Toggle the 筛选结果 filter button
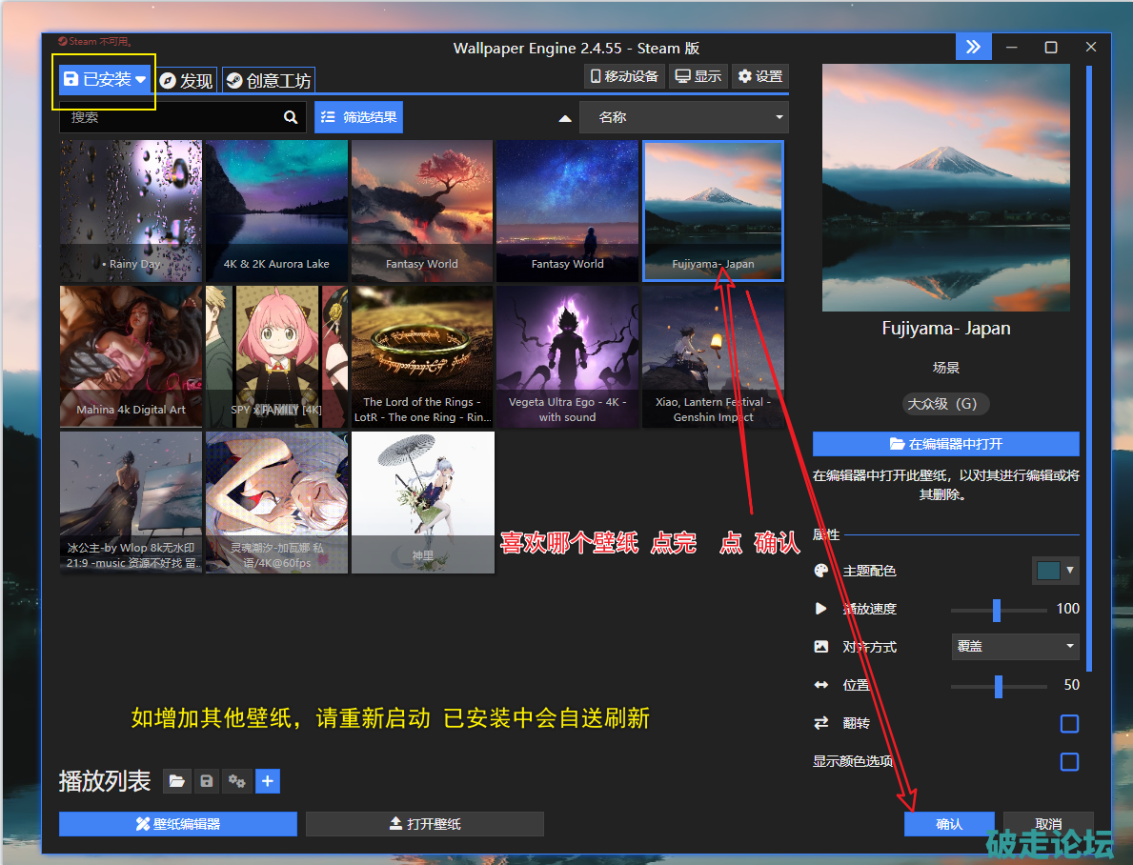The image size is (1133, 865). pyautogui.click(x=358, y=117)
